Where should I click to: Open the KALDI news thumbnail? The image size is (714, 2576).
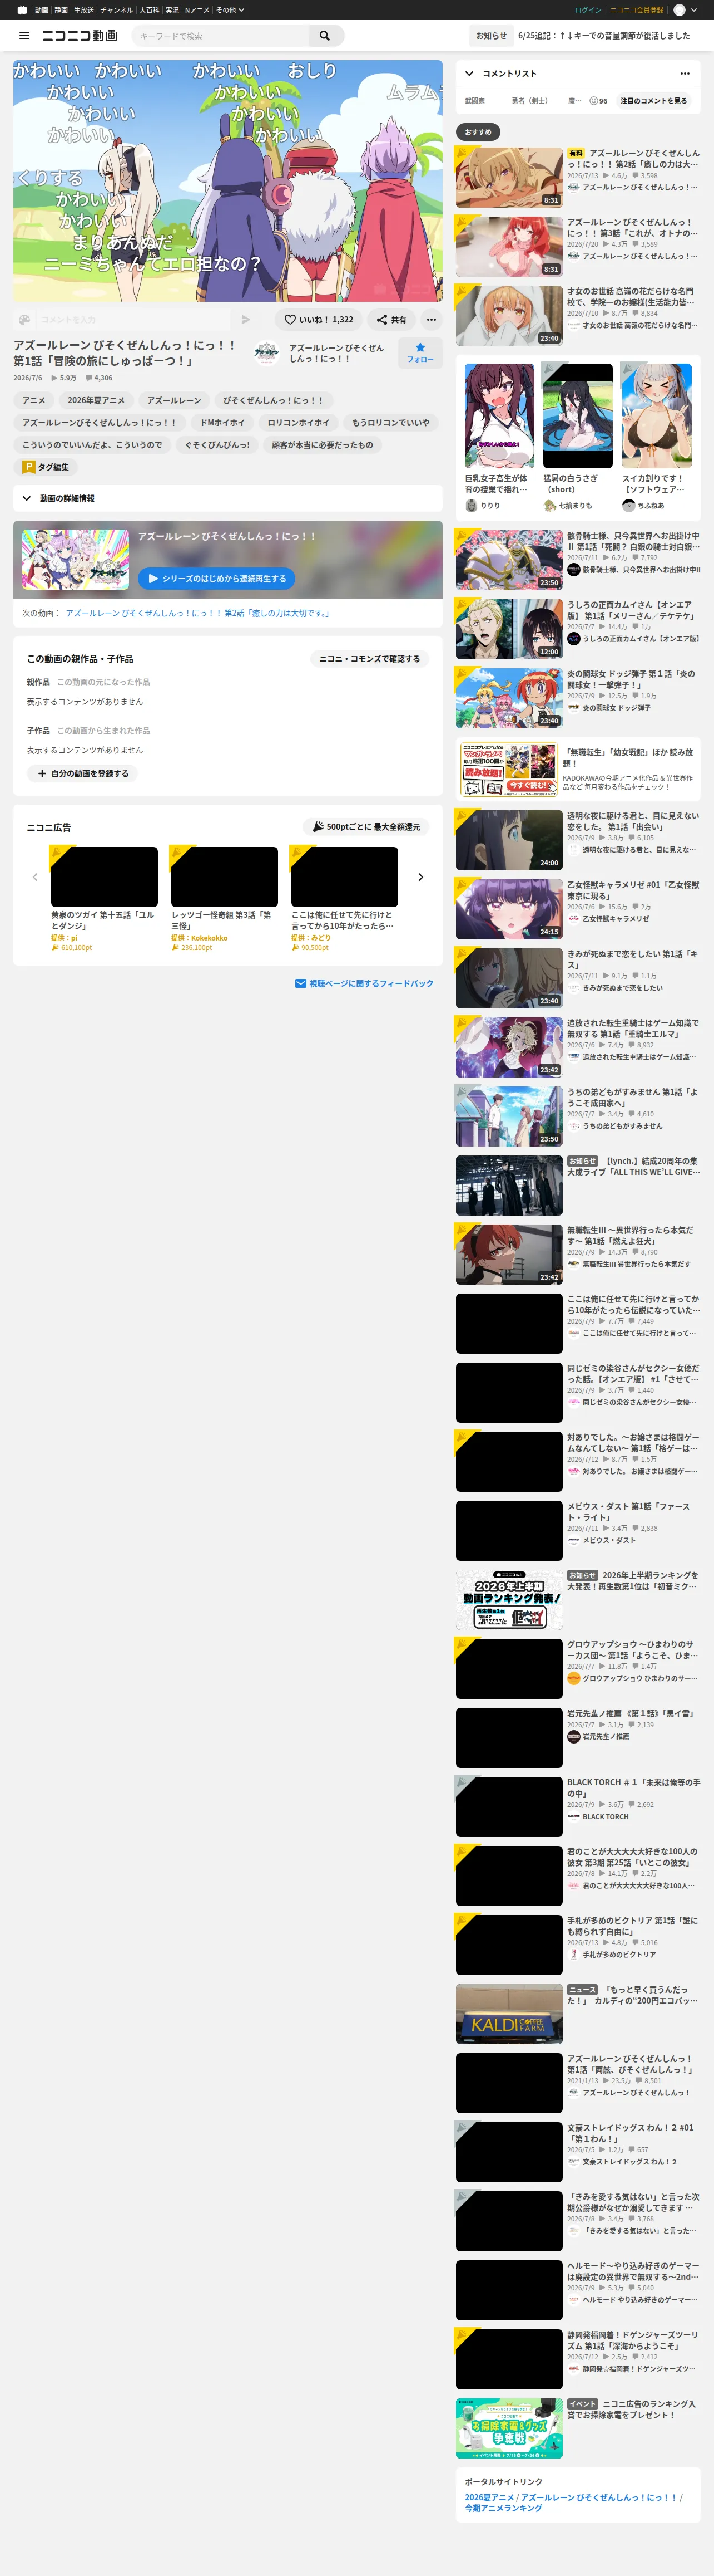[x=509, y=2014]
